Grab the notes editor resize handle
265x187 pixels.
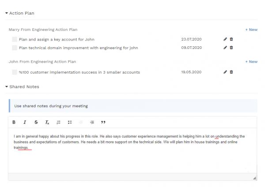tap(254, 178)
